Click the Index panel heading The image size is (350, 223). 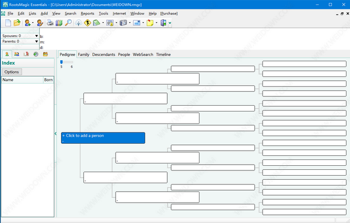[8, 63]
